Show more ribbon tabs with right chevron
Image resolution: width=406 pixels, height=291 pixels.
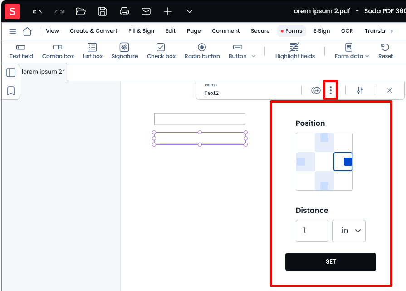(392, 31)
